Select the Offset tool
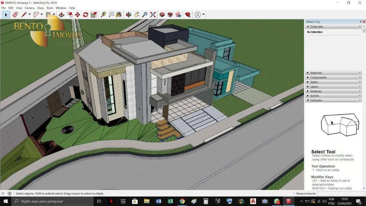This screenshot has width=366, height=206. tap(70, 15)
